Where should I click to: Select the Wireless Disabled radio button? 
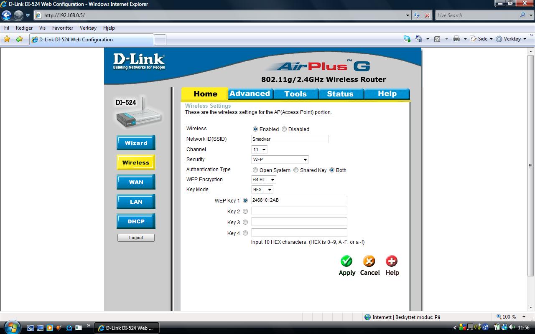tap(284, 129)
